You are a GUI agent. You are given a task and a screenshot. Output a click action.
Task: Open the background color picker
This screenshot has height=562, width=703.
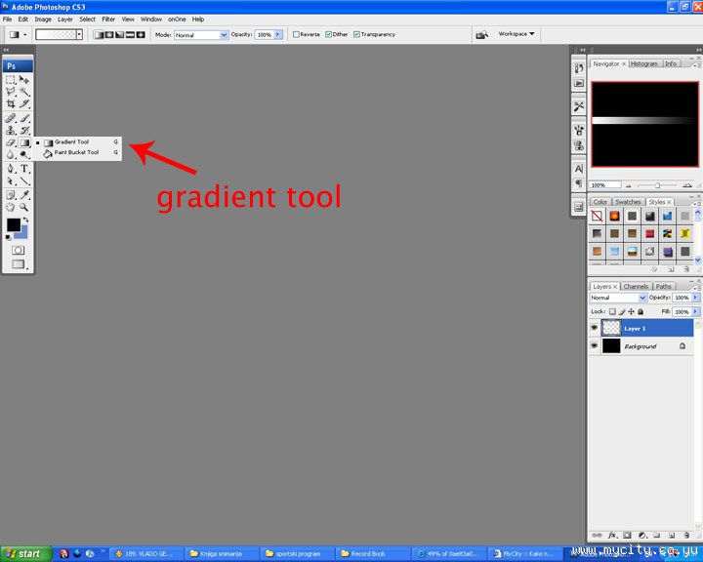coord(23,234)
